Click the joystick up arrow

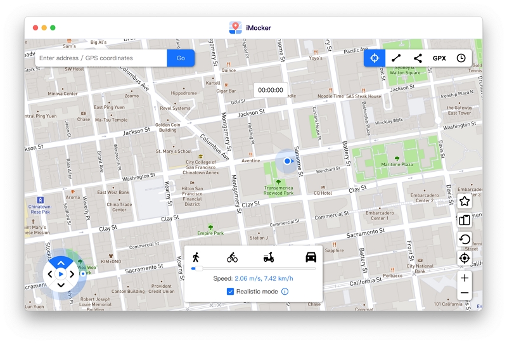point(61,263)
